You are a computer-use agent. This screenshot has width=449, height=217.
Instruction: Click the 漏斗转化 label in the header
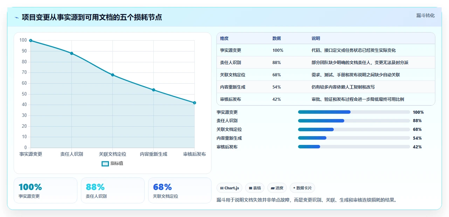[x=426, y=15]
